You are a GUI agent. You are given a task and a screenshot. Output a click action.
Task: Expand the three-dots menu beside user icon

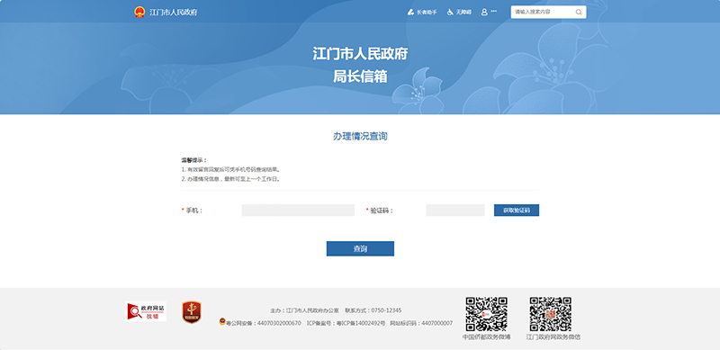pos(493,11)
